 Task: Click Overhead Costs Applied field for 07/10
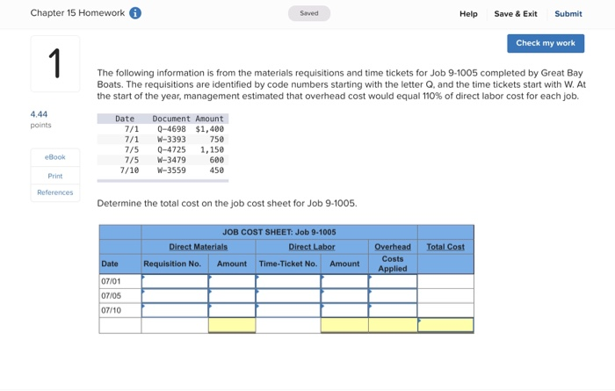pyautogui.click(x=393, y=310)
